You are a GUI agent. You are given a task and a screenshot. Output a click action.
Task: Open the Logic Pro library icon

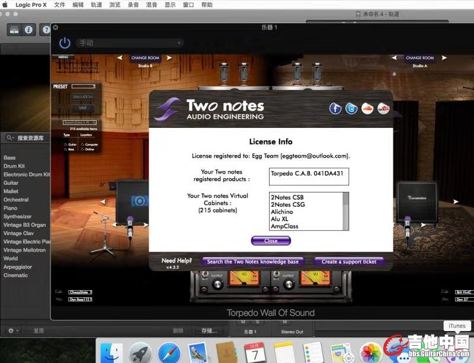(14, 30)
